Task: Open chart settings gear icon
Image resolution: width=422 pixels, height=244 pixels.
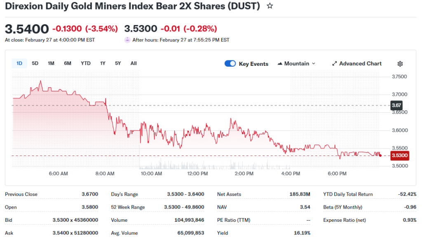Action: (400, 64)
